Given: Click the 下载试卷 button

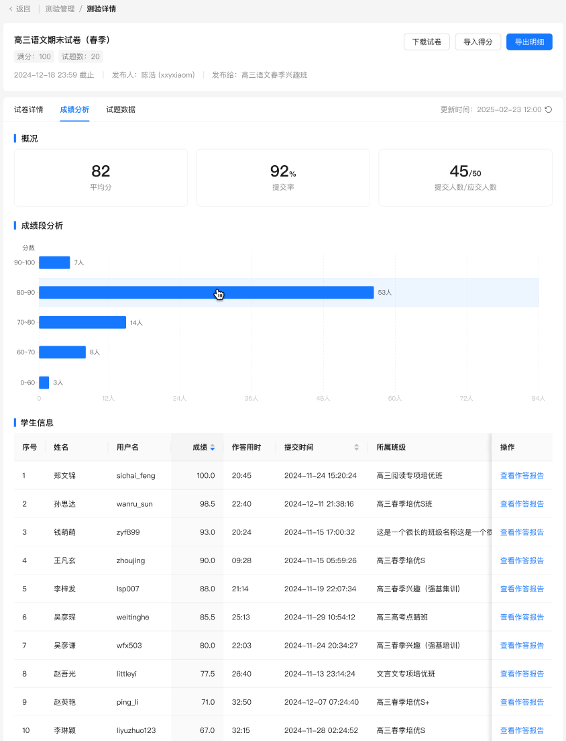Looking at the screenshot, I should click(427, 42).
